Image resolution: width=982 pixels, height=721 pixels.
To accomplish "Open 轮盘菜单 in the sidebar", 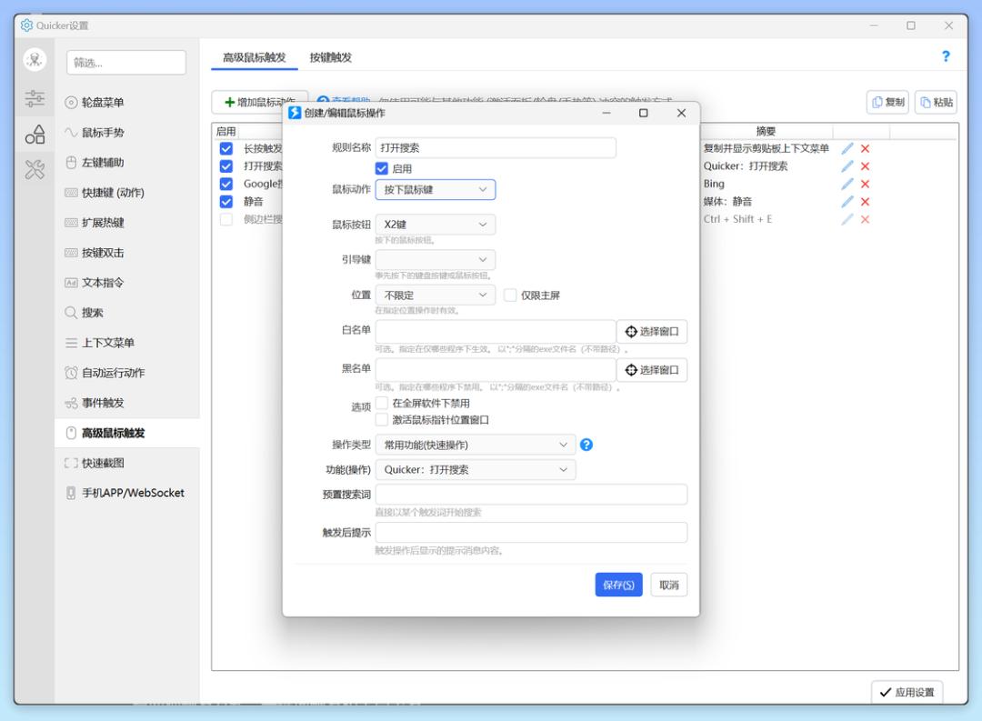I will [126, 102].
